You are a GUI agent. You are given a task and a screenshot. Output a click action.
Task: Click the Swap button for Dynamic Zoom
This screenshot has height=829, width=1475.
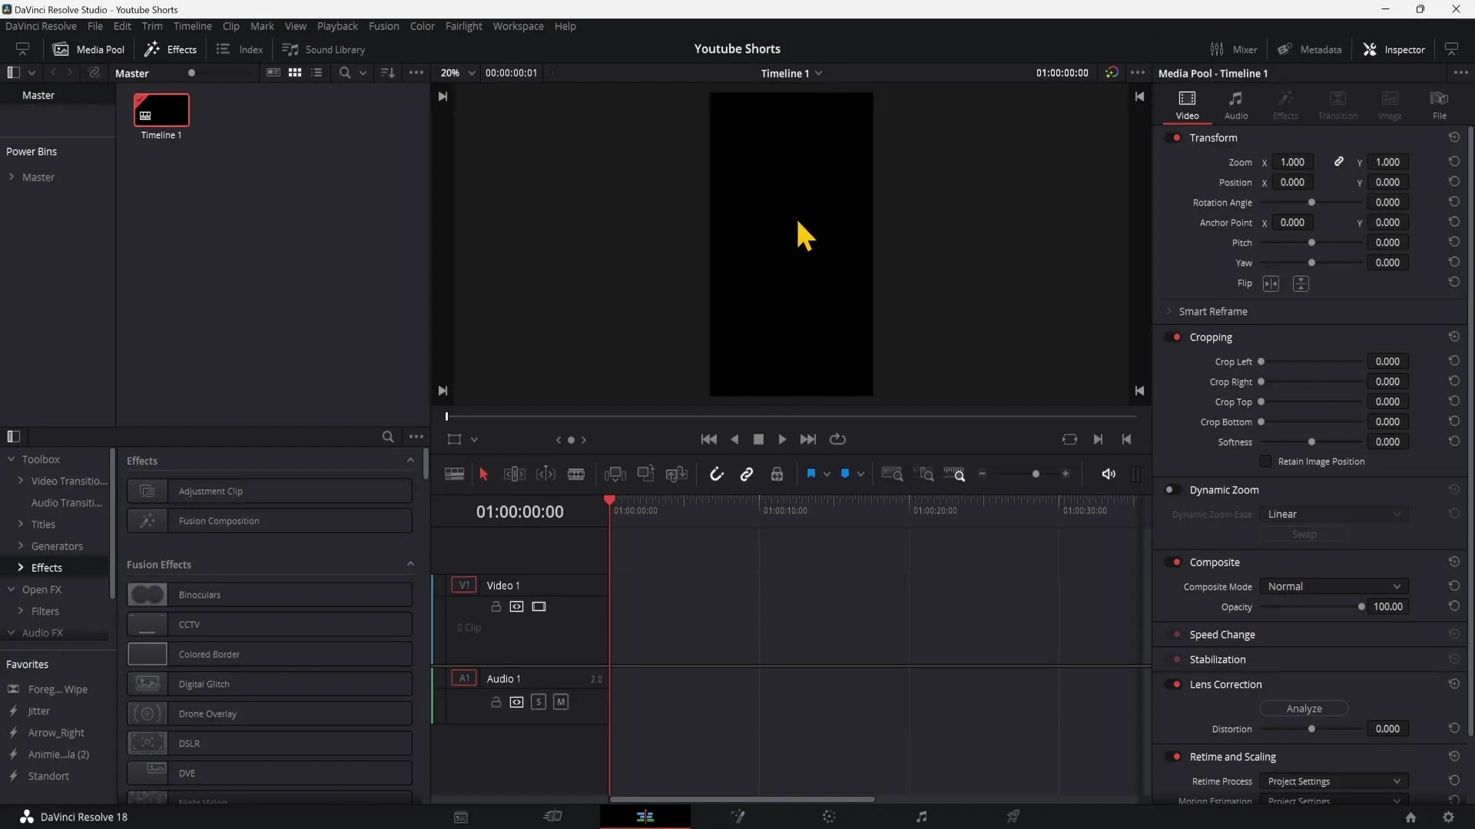coord(1304,534)
